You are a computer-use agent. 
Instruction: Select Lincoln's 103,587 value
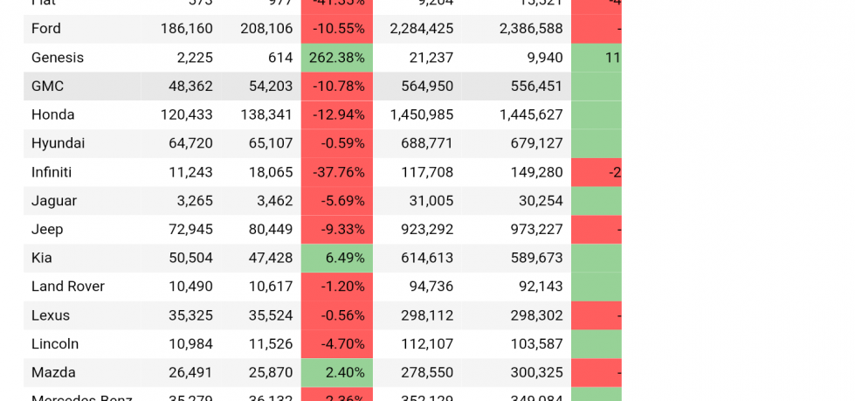click(x=536, y=343)
